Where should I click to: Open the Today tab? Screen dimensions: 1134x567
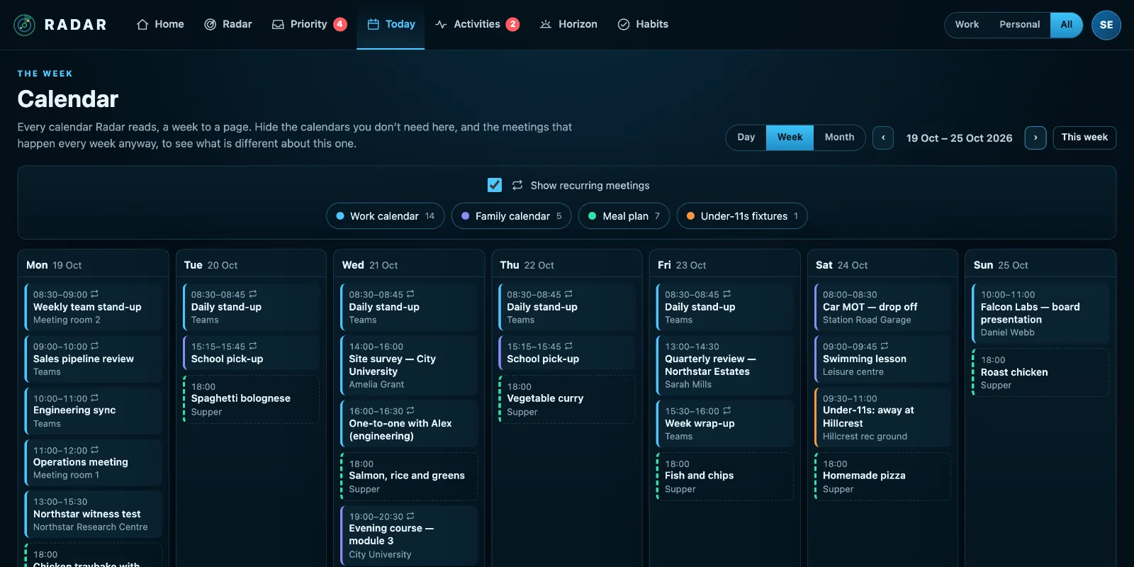[391, 25]
